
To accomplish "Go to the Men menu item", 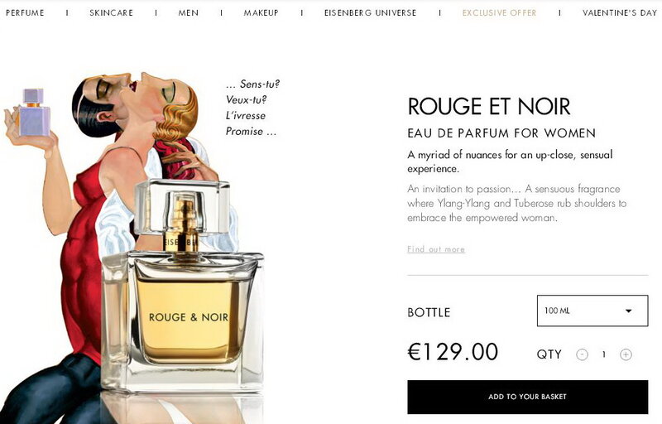I will click(189, 12).
